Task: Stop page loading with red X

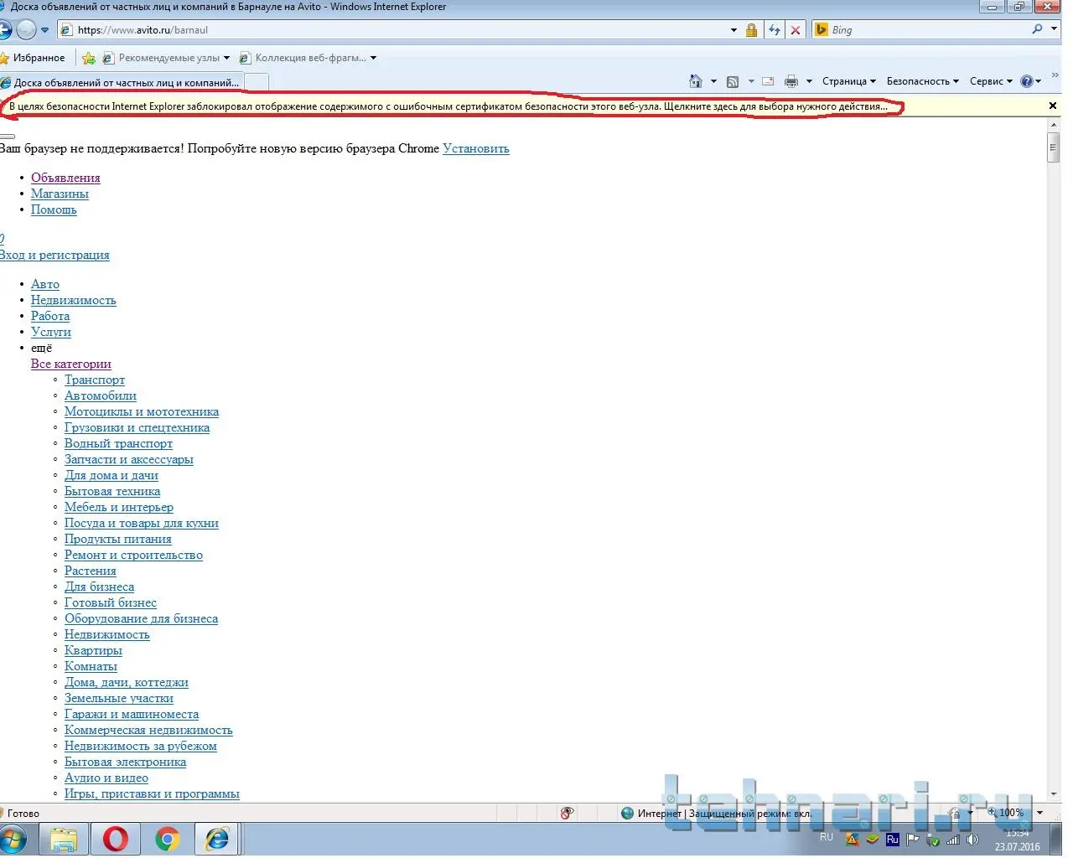Action: coord(796,30)
